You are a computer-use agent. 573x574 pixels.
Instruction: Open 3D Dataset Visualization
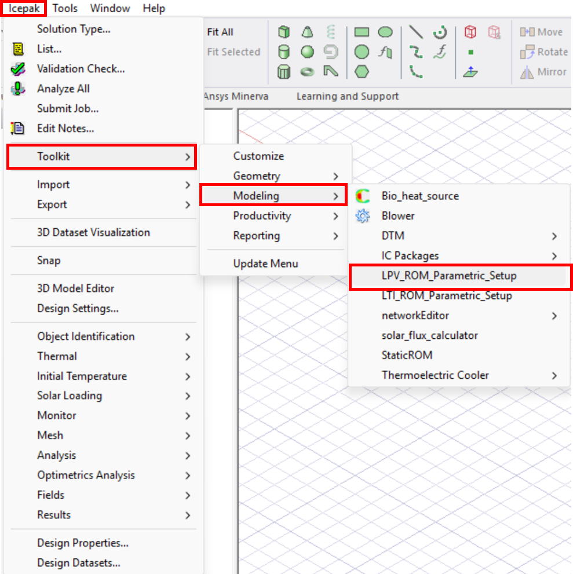tap(103, 232)
